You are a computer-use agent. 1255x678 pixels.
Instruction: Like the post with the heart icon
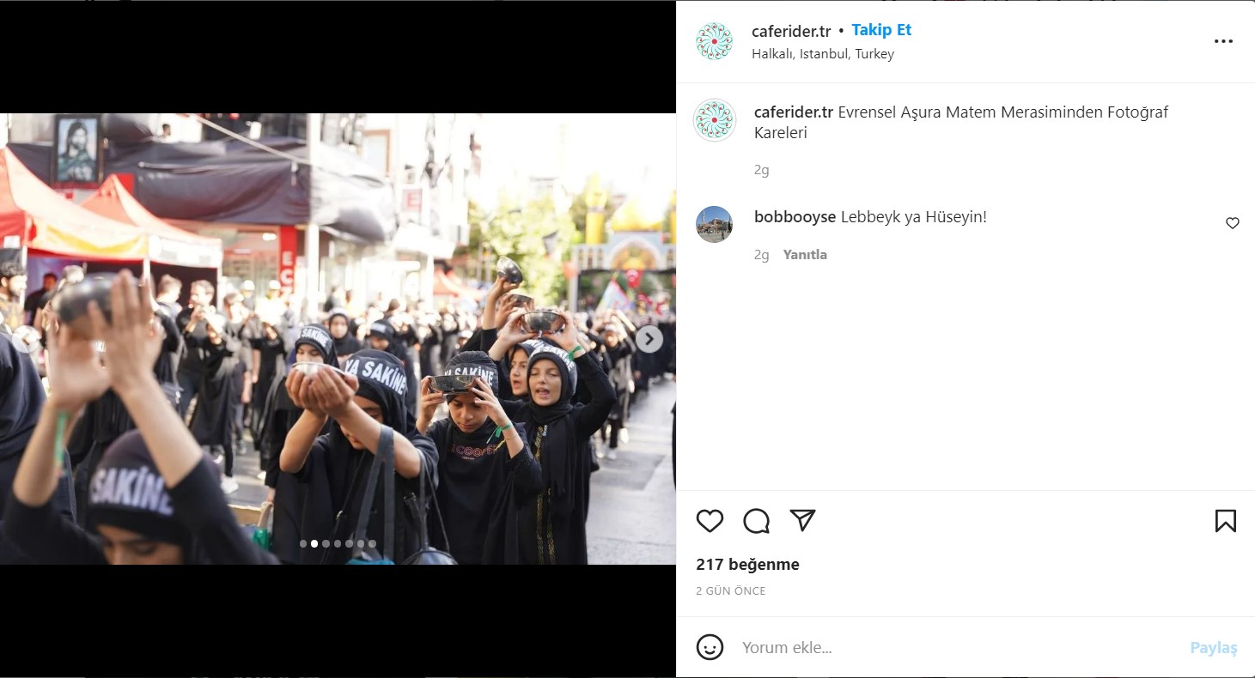tap(710, 521)
